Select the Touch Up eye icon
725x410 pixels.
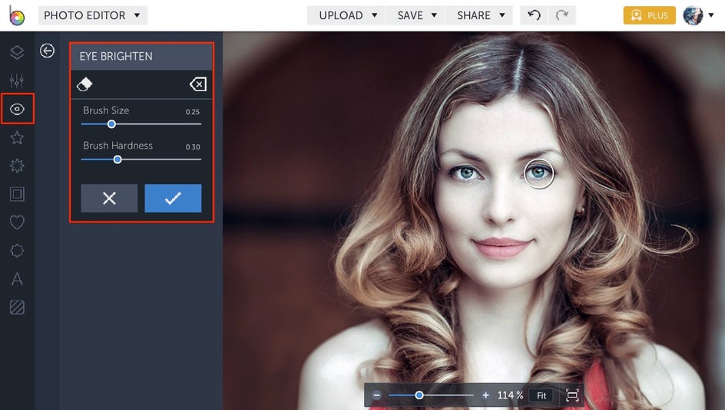17,110
